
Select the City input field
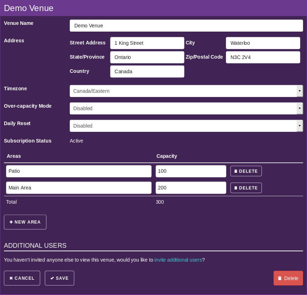(263, 43)
